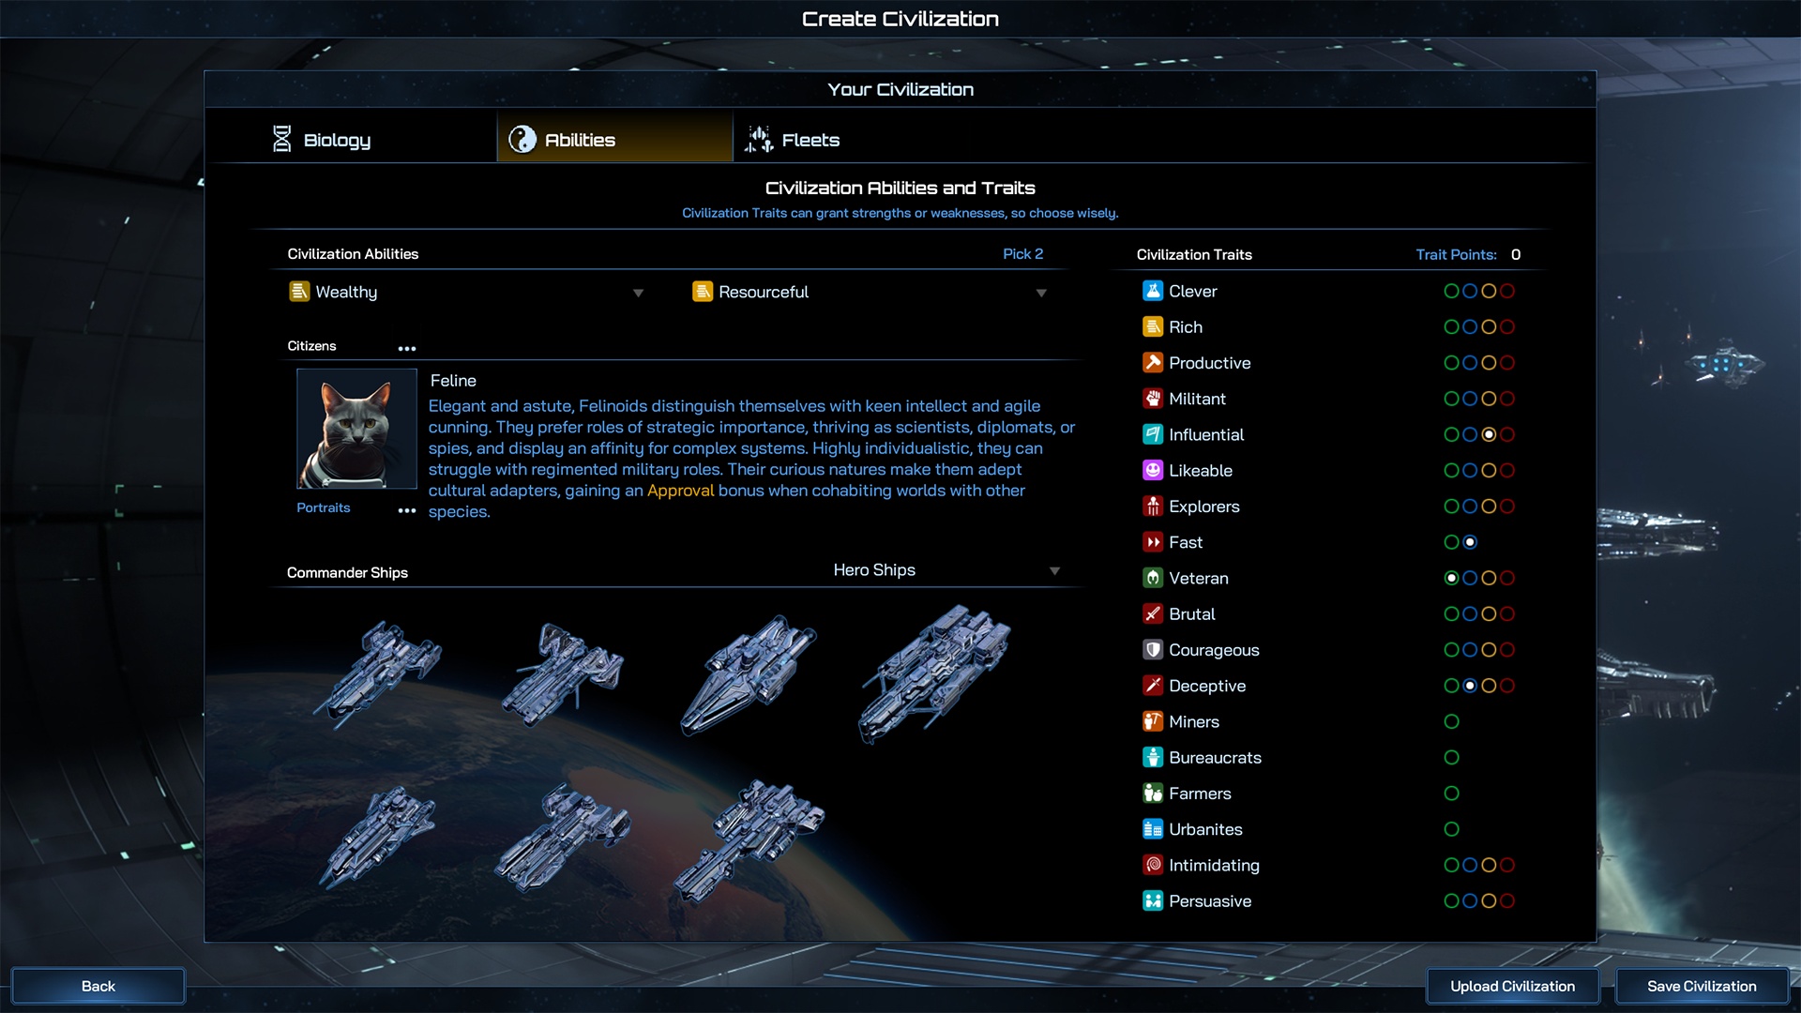Click Upload Civilization button
The image size is (1801, 1013).
coord(1512,986)
